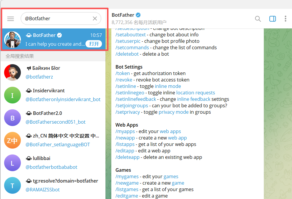
Task: Open the hamburger main menu
Action: (x=11, y=18)
